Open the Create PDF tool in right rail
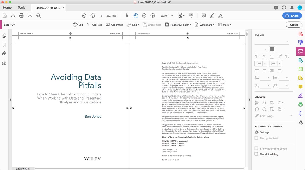The image size is (305, 170). pyautogui.click(x=300, y=34)
